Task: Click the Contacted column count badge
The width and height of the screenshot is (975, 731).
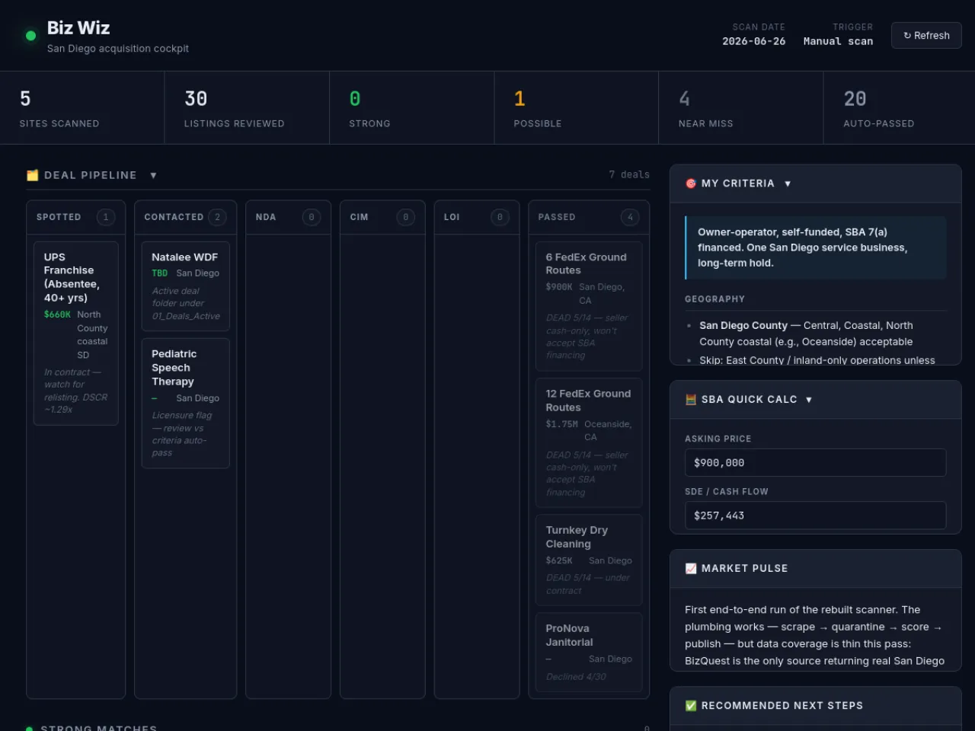Action: pyautogui.click(x=217, y=217)
